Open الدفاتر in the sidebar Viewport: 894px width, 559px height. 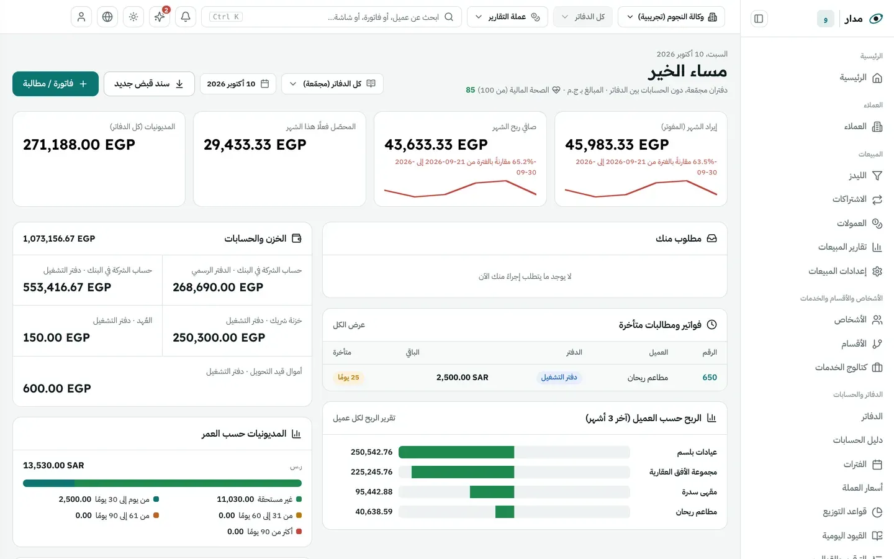click(872, 416)
